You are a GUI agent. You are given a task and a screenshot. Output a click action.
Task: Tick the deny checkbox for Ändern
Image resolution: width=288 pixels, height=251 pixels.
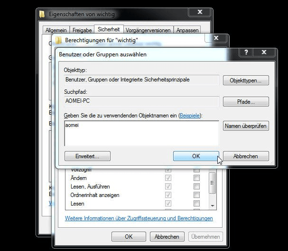196,178
